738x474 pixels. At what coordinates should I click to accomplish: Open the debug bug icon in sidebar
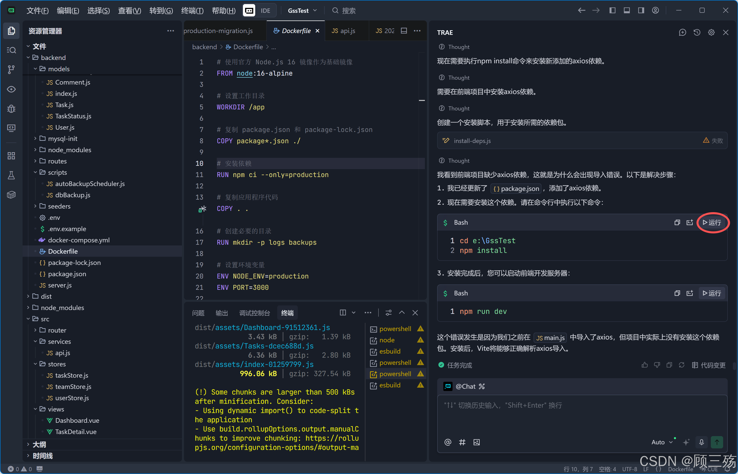(11, 109)
